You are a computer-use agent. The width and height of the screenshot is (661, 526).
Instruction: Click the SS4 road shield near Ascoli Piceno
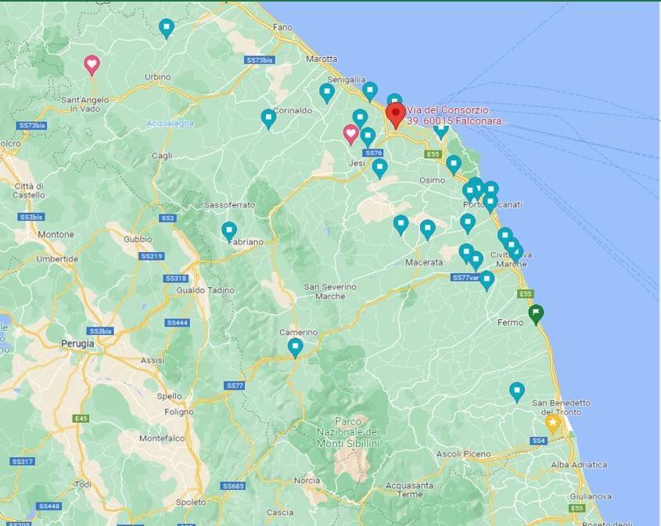click(x=539, y=441)
